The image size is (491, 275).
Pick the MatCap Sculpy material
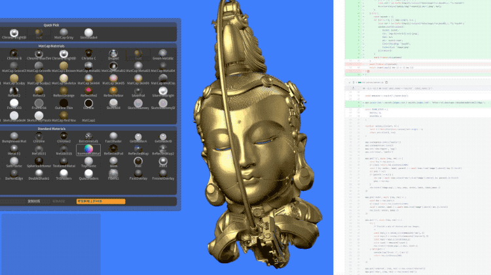14,80
